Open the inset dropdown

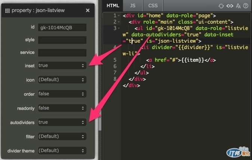(x=62, y=65)
